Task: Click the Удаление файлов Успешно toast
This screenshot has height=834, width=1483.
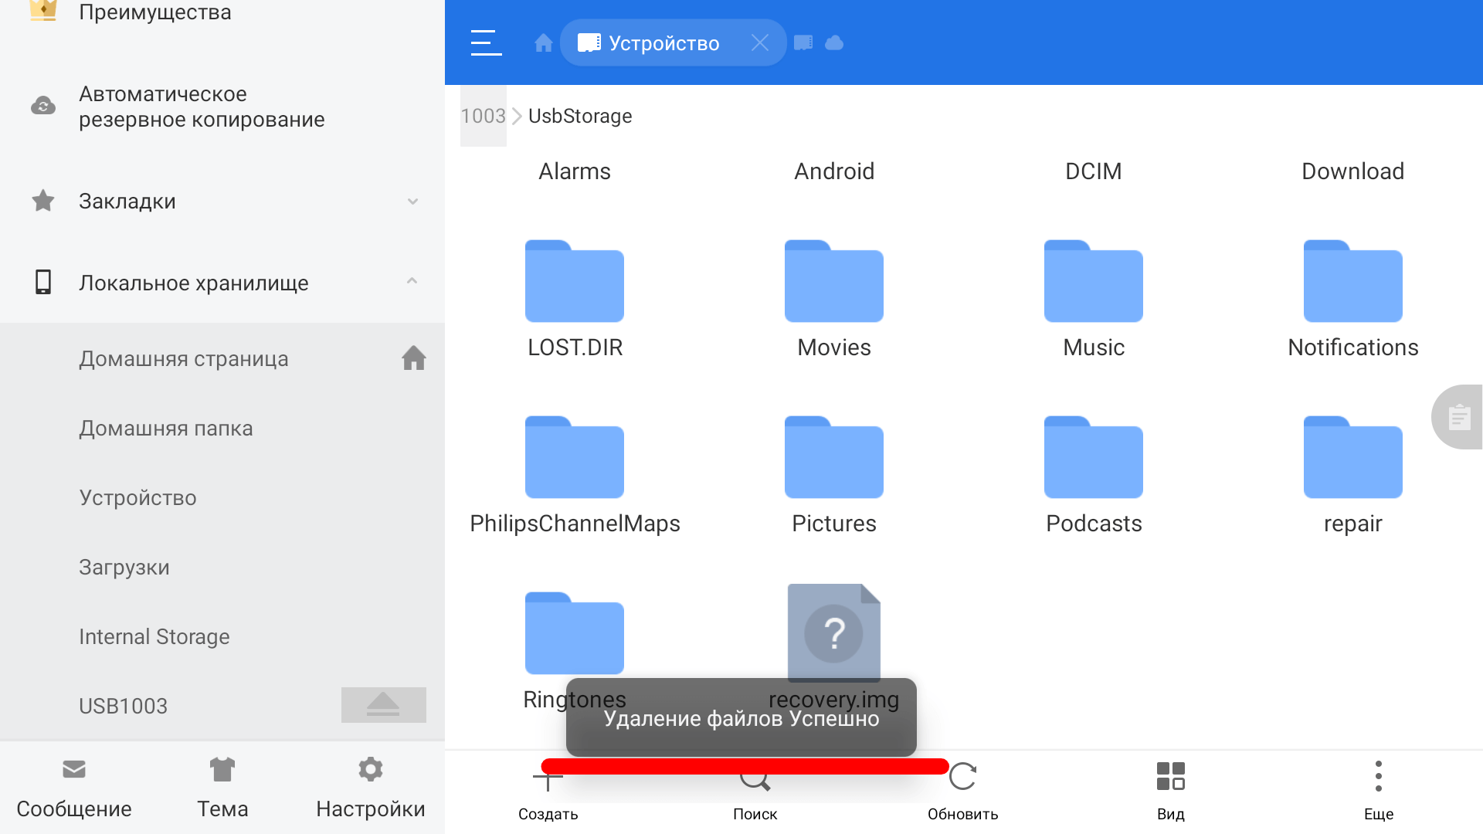Action: (x=741, y=718)
